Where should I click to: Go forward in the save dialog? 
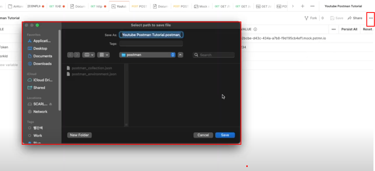click(x=77, y=55)
